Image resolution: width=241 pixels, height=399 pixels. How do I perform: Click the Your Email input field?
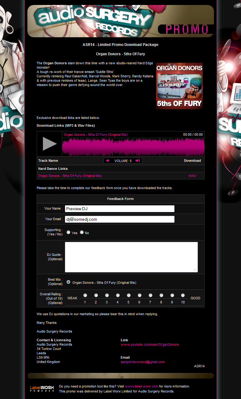[119, 219]
